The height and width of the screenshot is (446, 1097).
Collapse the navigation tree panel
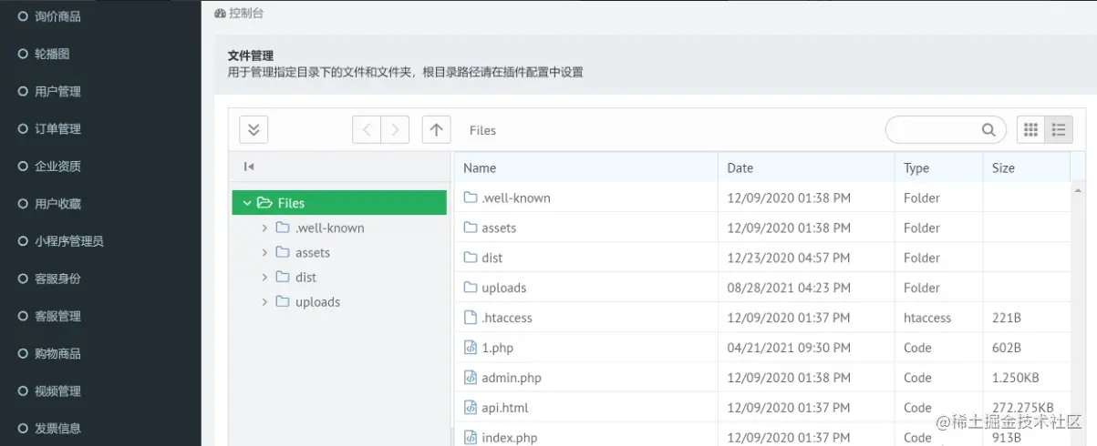click(249, 167)
